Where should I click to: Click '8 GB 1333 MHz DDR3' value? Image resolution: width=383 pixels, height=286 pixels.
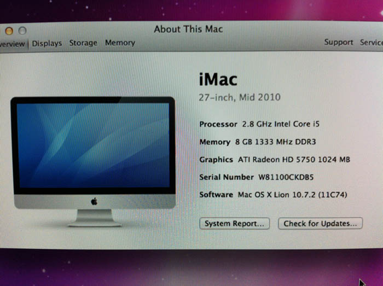[x=276, y=142]
